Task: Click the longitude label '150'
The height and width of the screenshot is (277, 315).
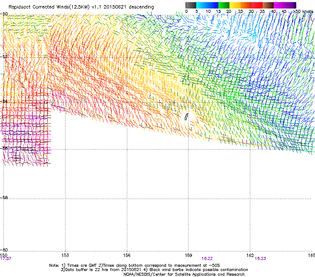Action: (x=4, y=255)
